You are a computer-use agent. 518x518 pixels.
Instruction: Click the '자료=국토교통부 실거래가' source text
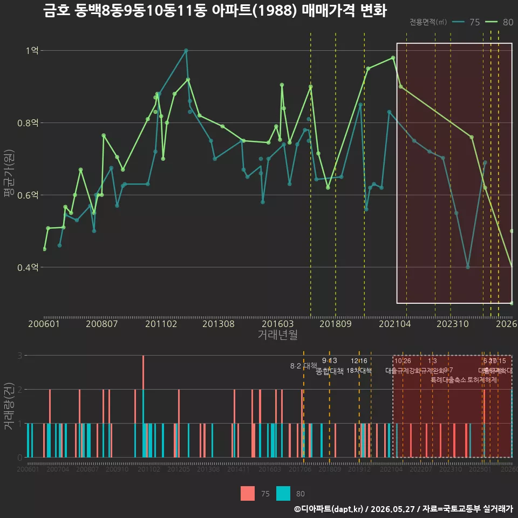coord(468,509)
